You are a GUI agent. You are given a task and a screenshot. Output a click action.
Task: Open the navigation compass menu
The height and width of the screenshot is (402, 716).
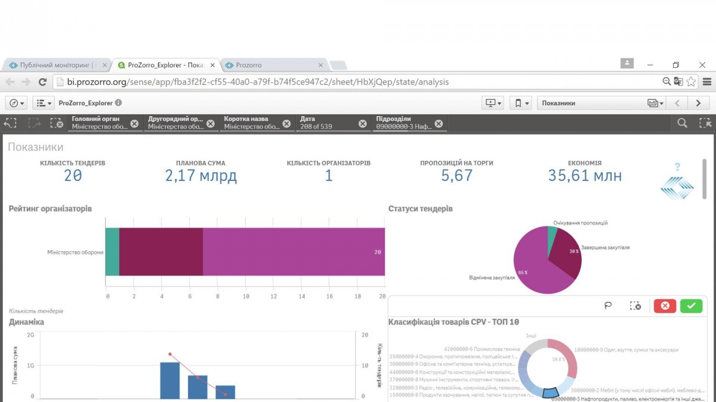pyautogui.click(x=17, y=103)
